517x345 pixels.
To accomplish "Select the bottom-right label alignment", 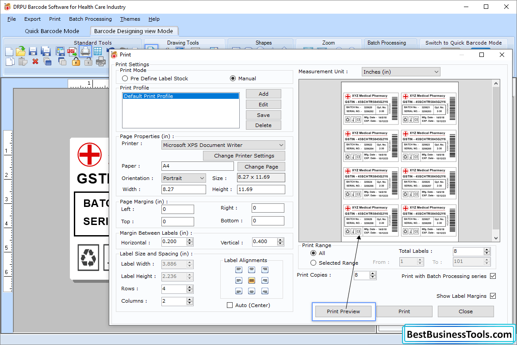I will (x=265, y=291).
